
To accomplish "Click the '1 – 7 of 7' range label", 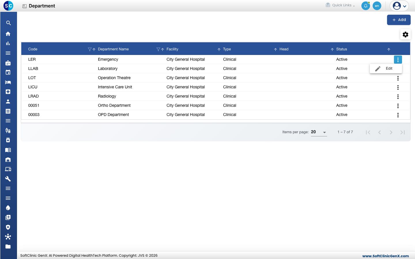I will click(x=345, y=132).
